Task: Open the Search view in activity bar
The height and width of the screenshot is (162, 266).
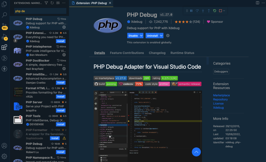Action: click(4, 15)
